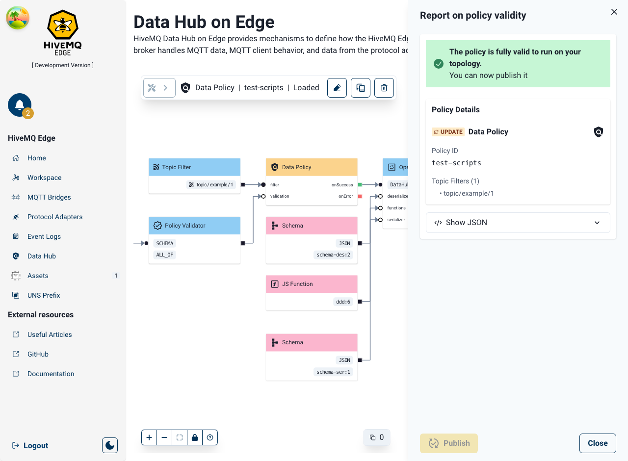Duplicate the Data Policy using the copy icon
628x461 pixels.
pyautogui.click(x=361, y=88)
